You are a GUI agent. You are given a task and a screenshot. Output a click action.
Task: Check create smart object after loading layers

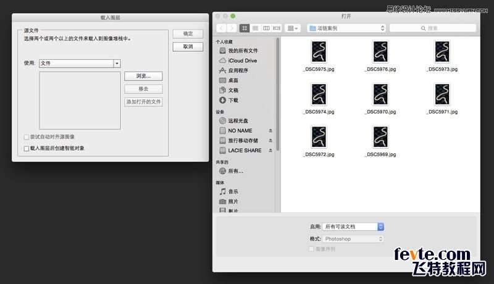coord(27,148)
